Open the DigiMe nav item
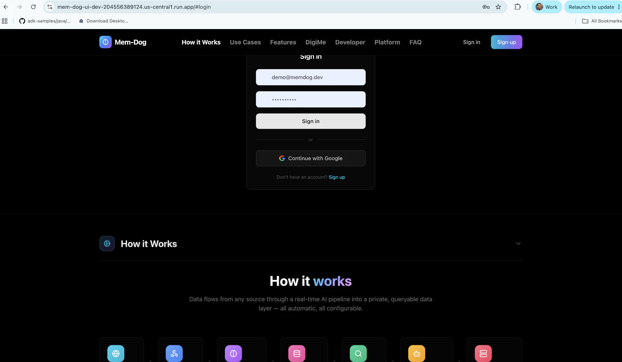This screenshot has width=622, height=362. pyautogui.click(x=316, y=42)
